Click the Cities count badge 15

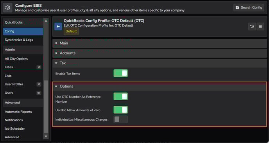pos(39,67)
